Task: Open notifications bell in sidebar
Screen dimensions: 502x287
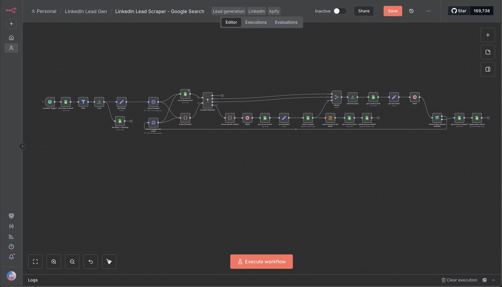Action: click(11, 257)
